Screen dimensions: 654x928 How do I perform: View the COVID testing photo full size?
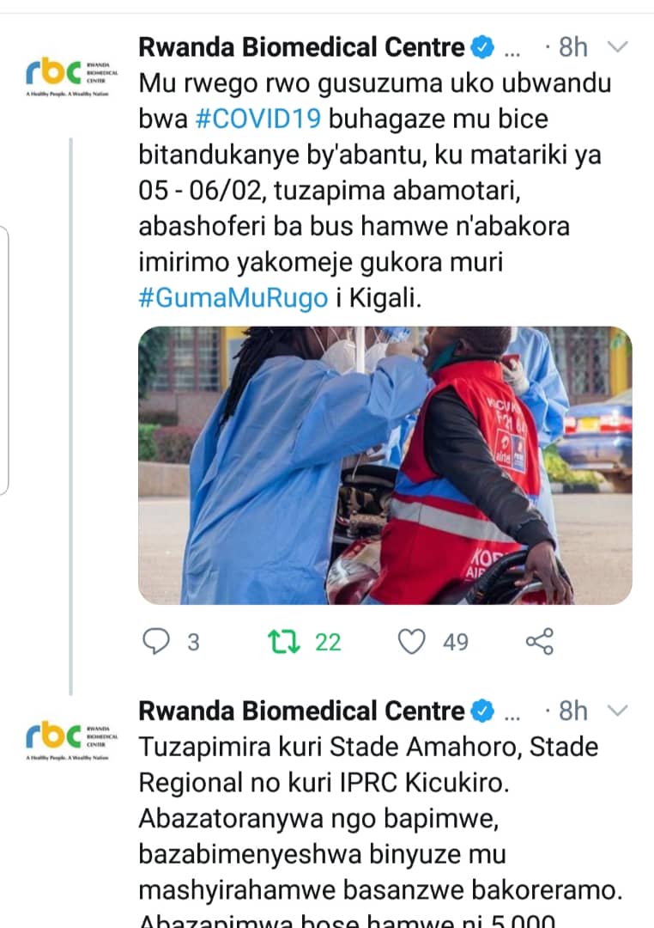point(385,465)
